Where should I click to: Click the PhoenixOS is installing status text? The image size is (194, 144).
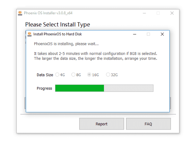point(66,44)
